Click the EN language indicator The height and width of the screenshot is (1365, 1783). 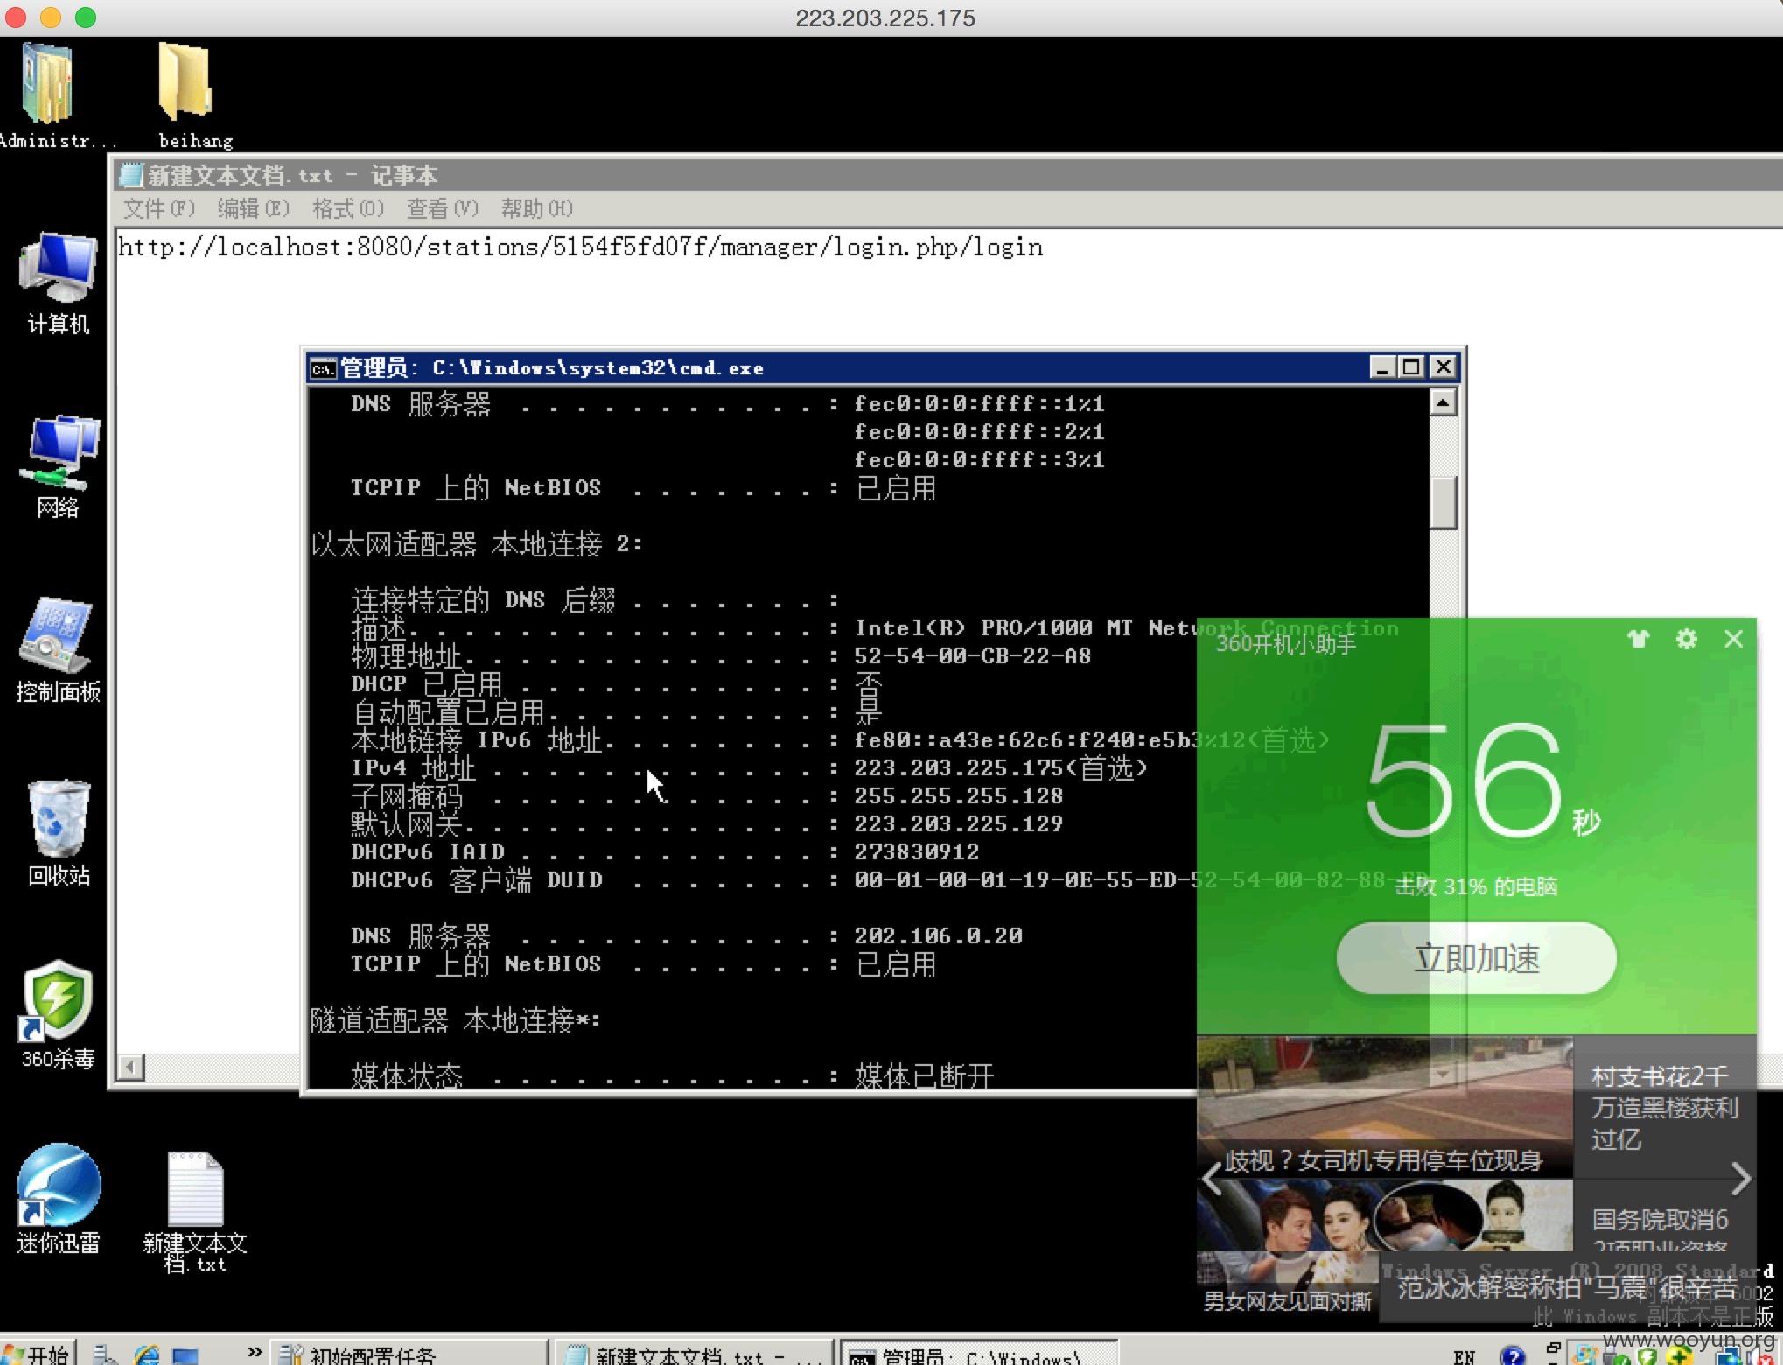tap(1464, 1356)
